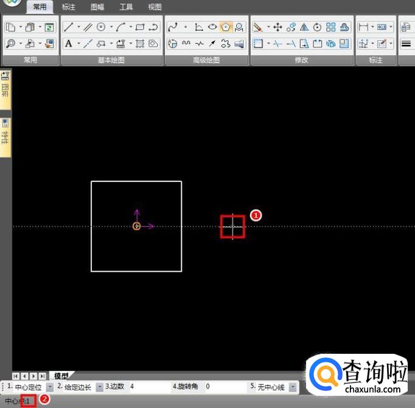The height and width of the screenshot is (408, 415).
Task: Select the Circle drawing tool
Action: (101, 27)
